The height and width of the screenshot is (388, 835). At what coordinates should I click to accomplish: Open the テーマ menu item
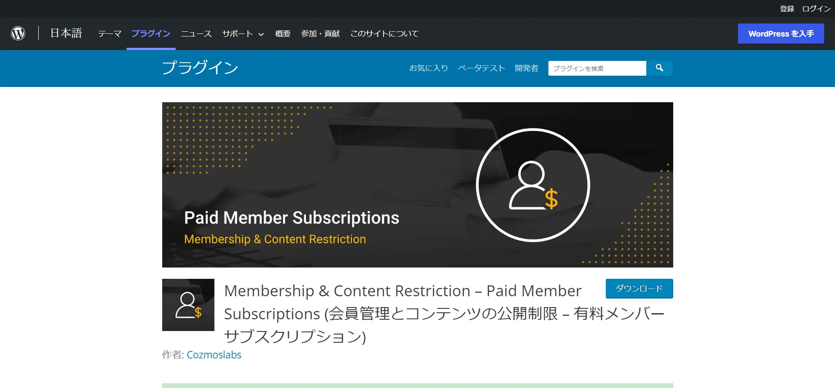[x=110, y=33]
